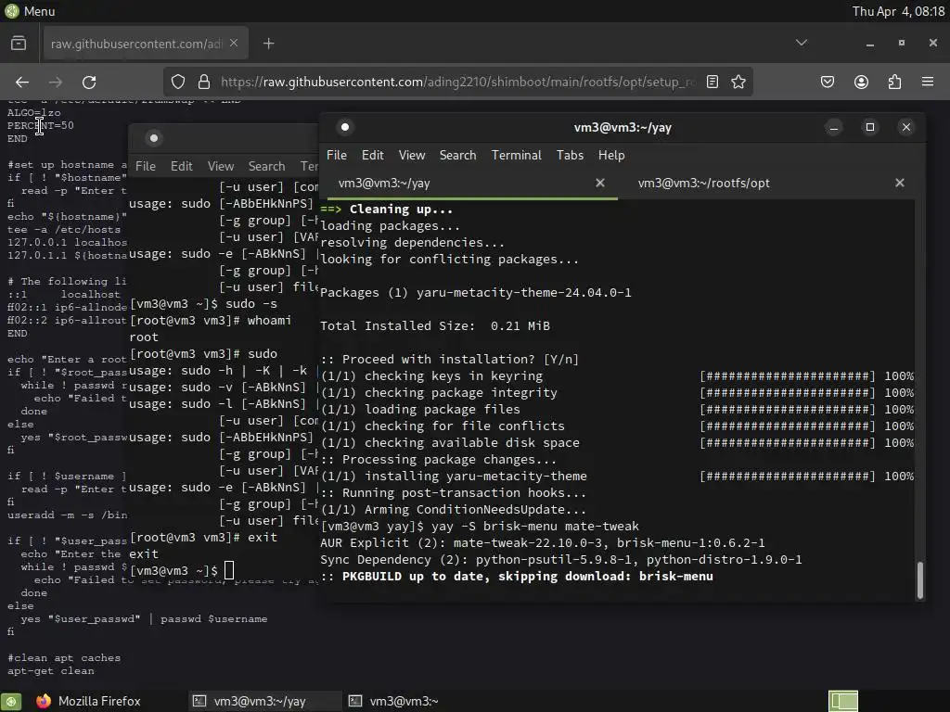Click the '[root@vm3 vm3]# whoami' line
Image resolution: width=950 pixels, height=712 pixels.
tap(211, 320)
